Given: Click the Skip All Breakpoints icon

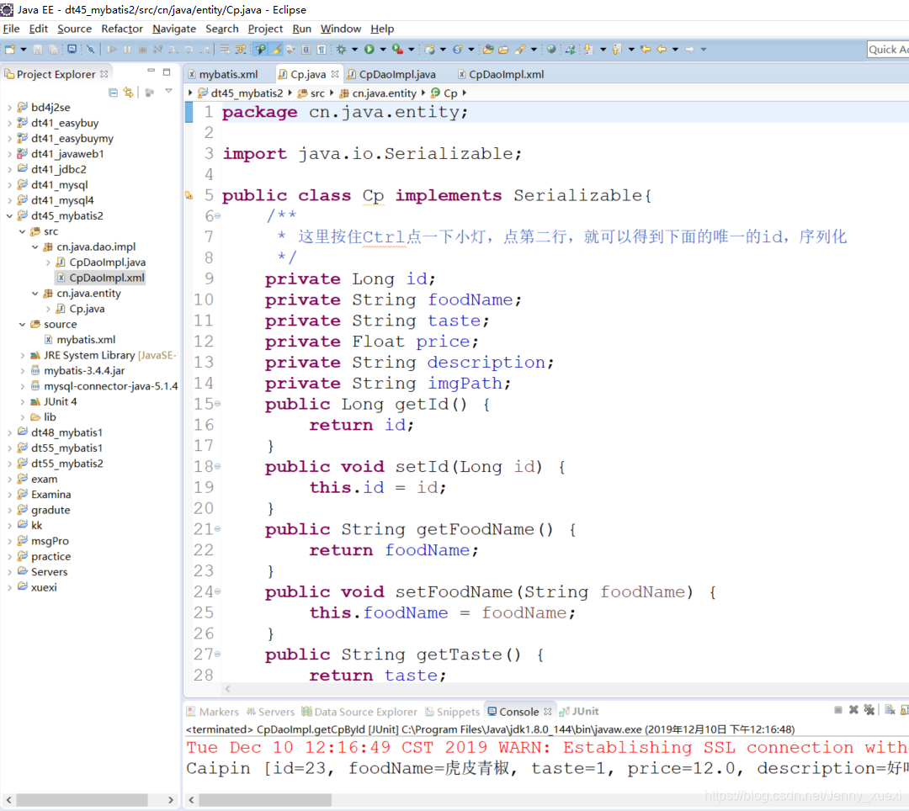Looking at the screenshot, I should 90,50.
